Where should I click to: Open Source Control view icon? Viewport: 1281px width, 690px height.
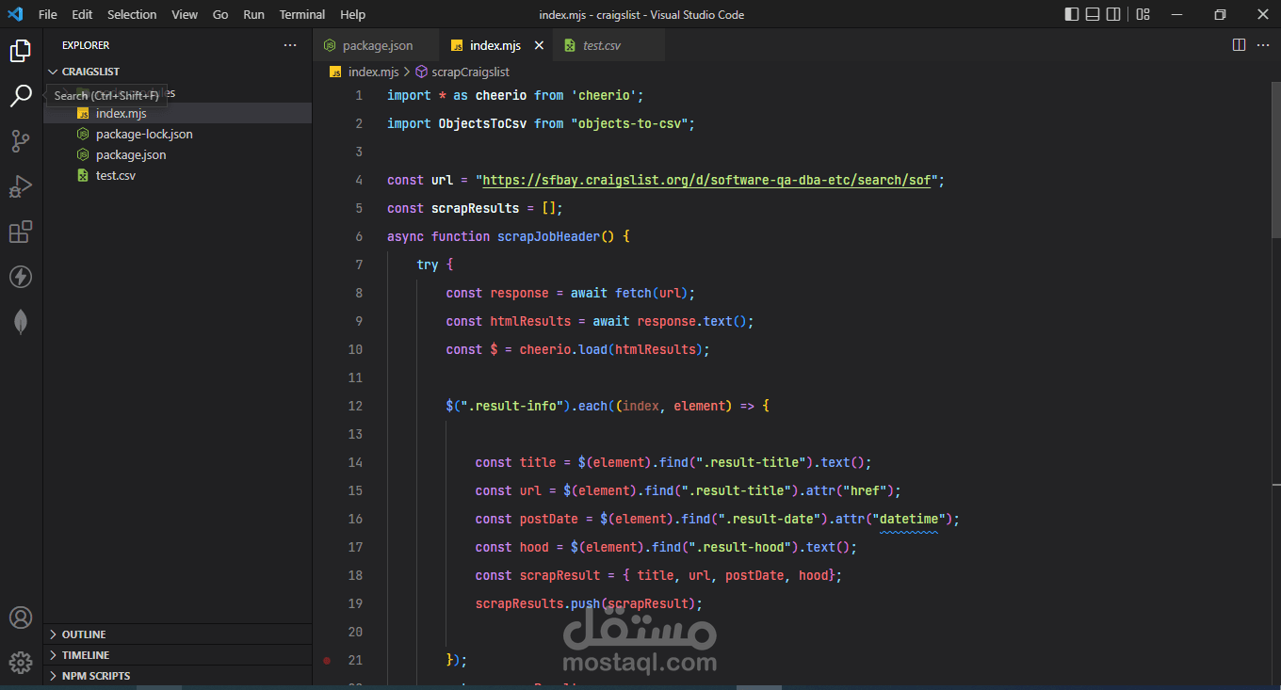(21, 141)
